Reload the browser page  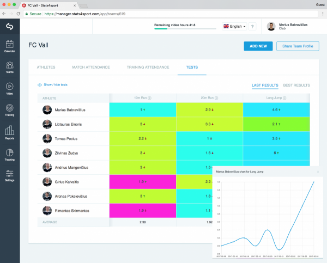[19, 14]
